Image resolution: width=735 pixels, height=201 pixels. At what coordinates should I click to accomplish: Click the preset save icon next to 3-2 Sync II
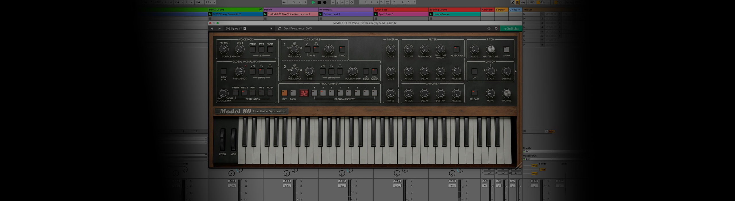245,29
